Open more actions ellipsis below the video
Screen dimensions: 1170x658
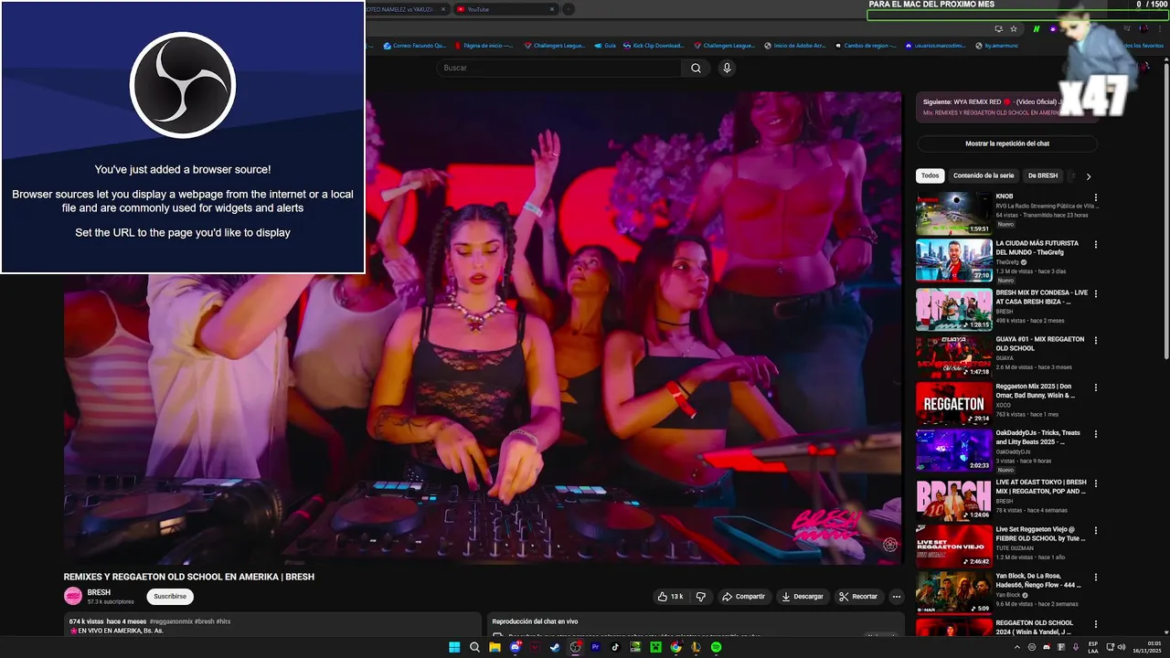tap(897, 597)
